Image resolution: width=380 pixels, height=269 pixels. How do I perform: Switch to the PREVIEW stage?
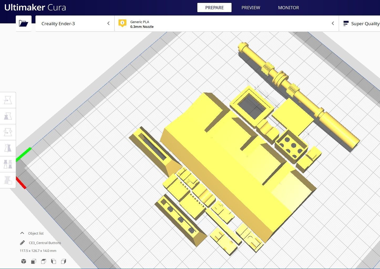click(251, 8)
